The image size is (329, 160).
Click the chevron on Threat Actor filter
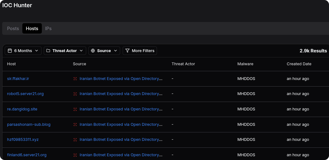81,51
